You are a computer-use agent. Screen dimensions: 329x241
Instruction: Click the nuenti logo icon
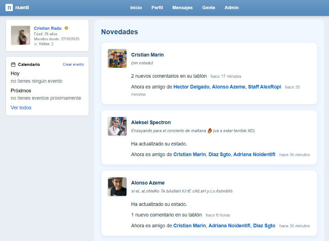9,7
